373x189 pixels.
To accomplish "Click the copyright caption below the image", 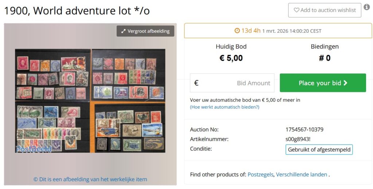I will click(90, 179).
